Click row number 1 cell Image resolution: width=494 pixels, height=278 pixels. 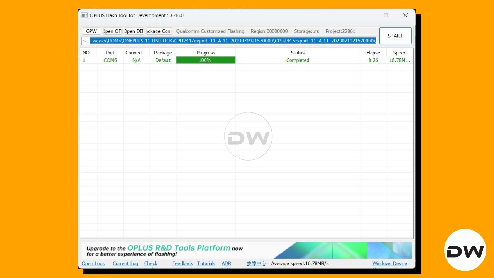click(88, 60)
